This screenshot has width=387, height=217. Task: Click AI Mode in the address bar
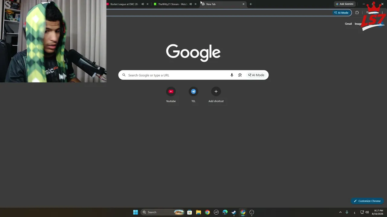[341, 13]
